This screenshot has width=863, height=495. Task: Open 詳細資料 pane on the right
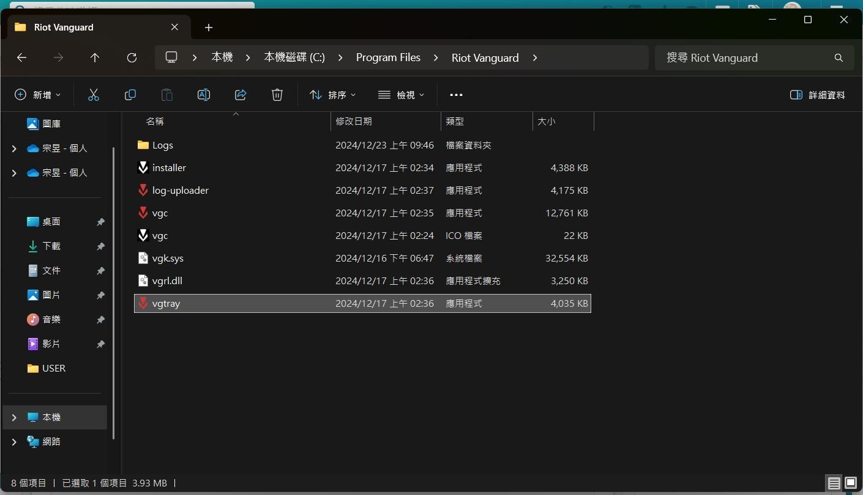coord(817,95)
